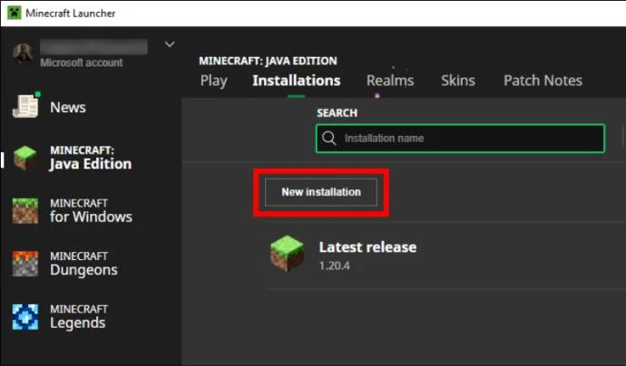Select the Java Edition grass block icon

24,158
